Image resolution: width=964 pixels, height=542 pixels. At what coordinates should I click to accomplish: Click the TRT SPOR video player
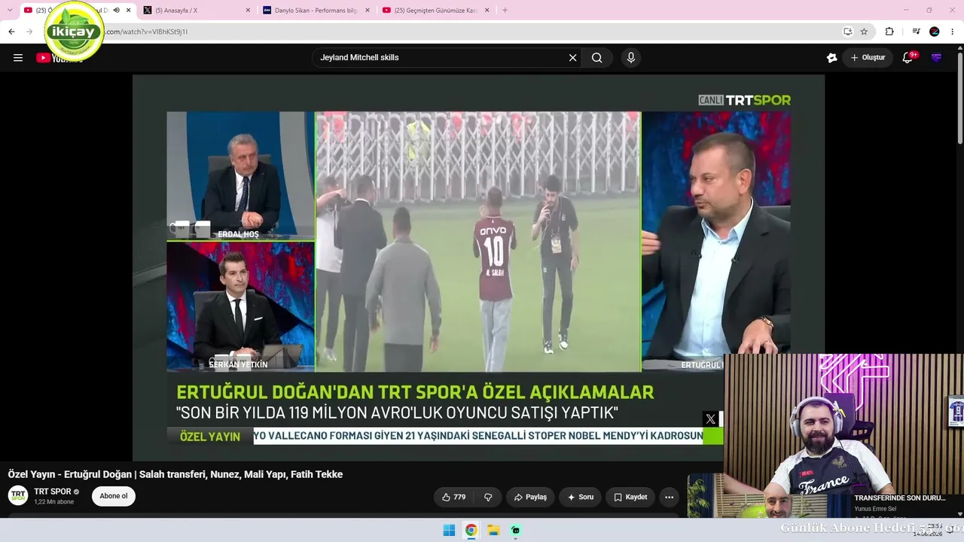[479, 267]
